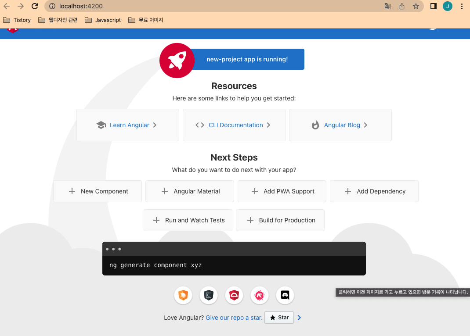Click the red rocket icon

(x=177, y=61)
